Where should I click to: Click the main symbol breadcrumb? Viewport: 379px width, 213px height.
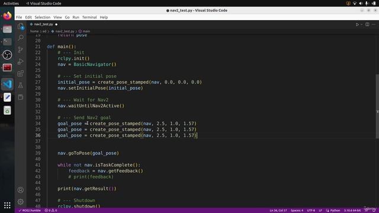pos(84,31)
